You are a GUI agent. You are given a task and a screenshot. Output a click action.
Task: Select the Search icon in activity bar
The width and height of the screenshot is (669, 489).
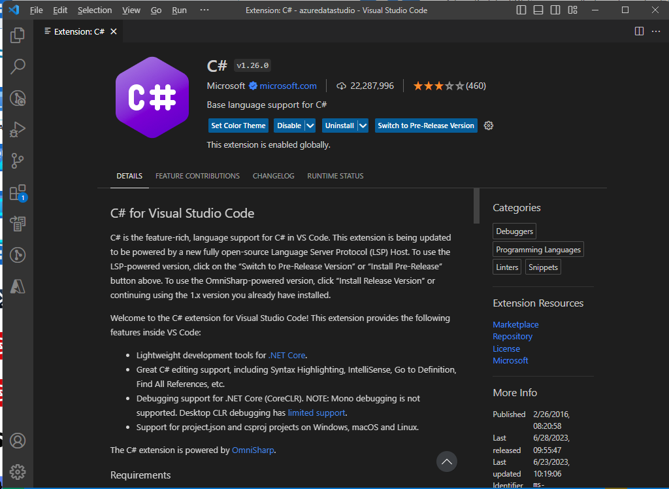coord(18,66)
